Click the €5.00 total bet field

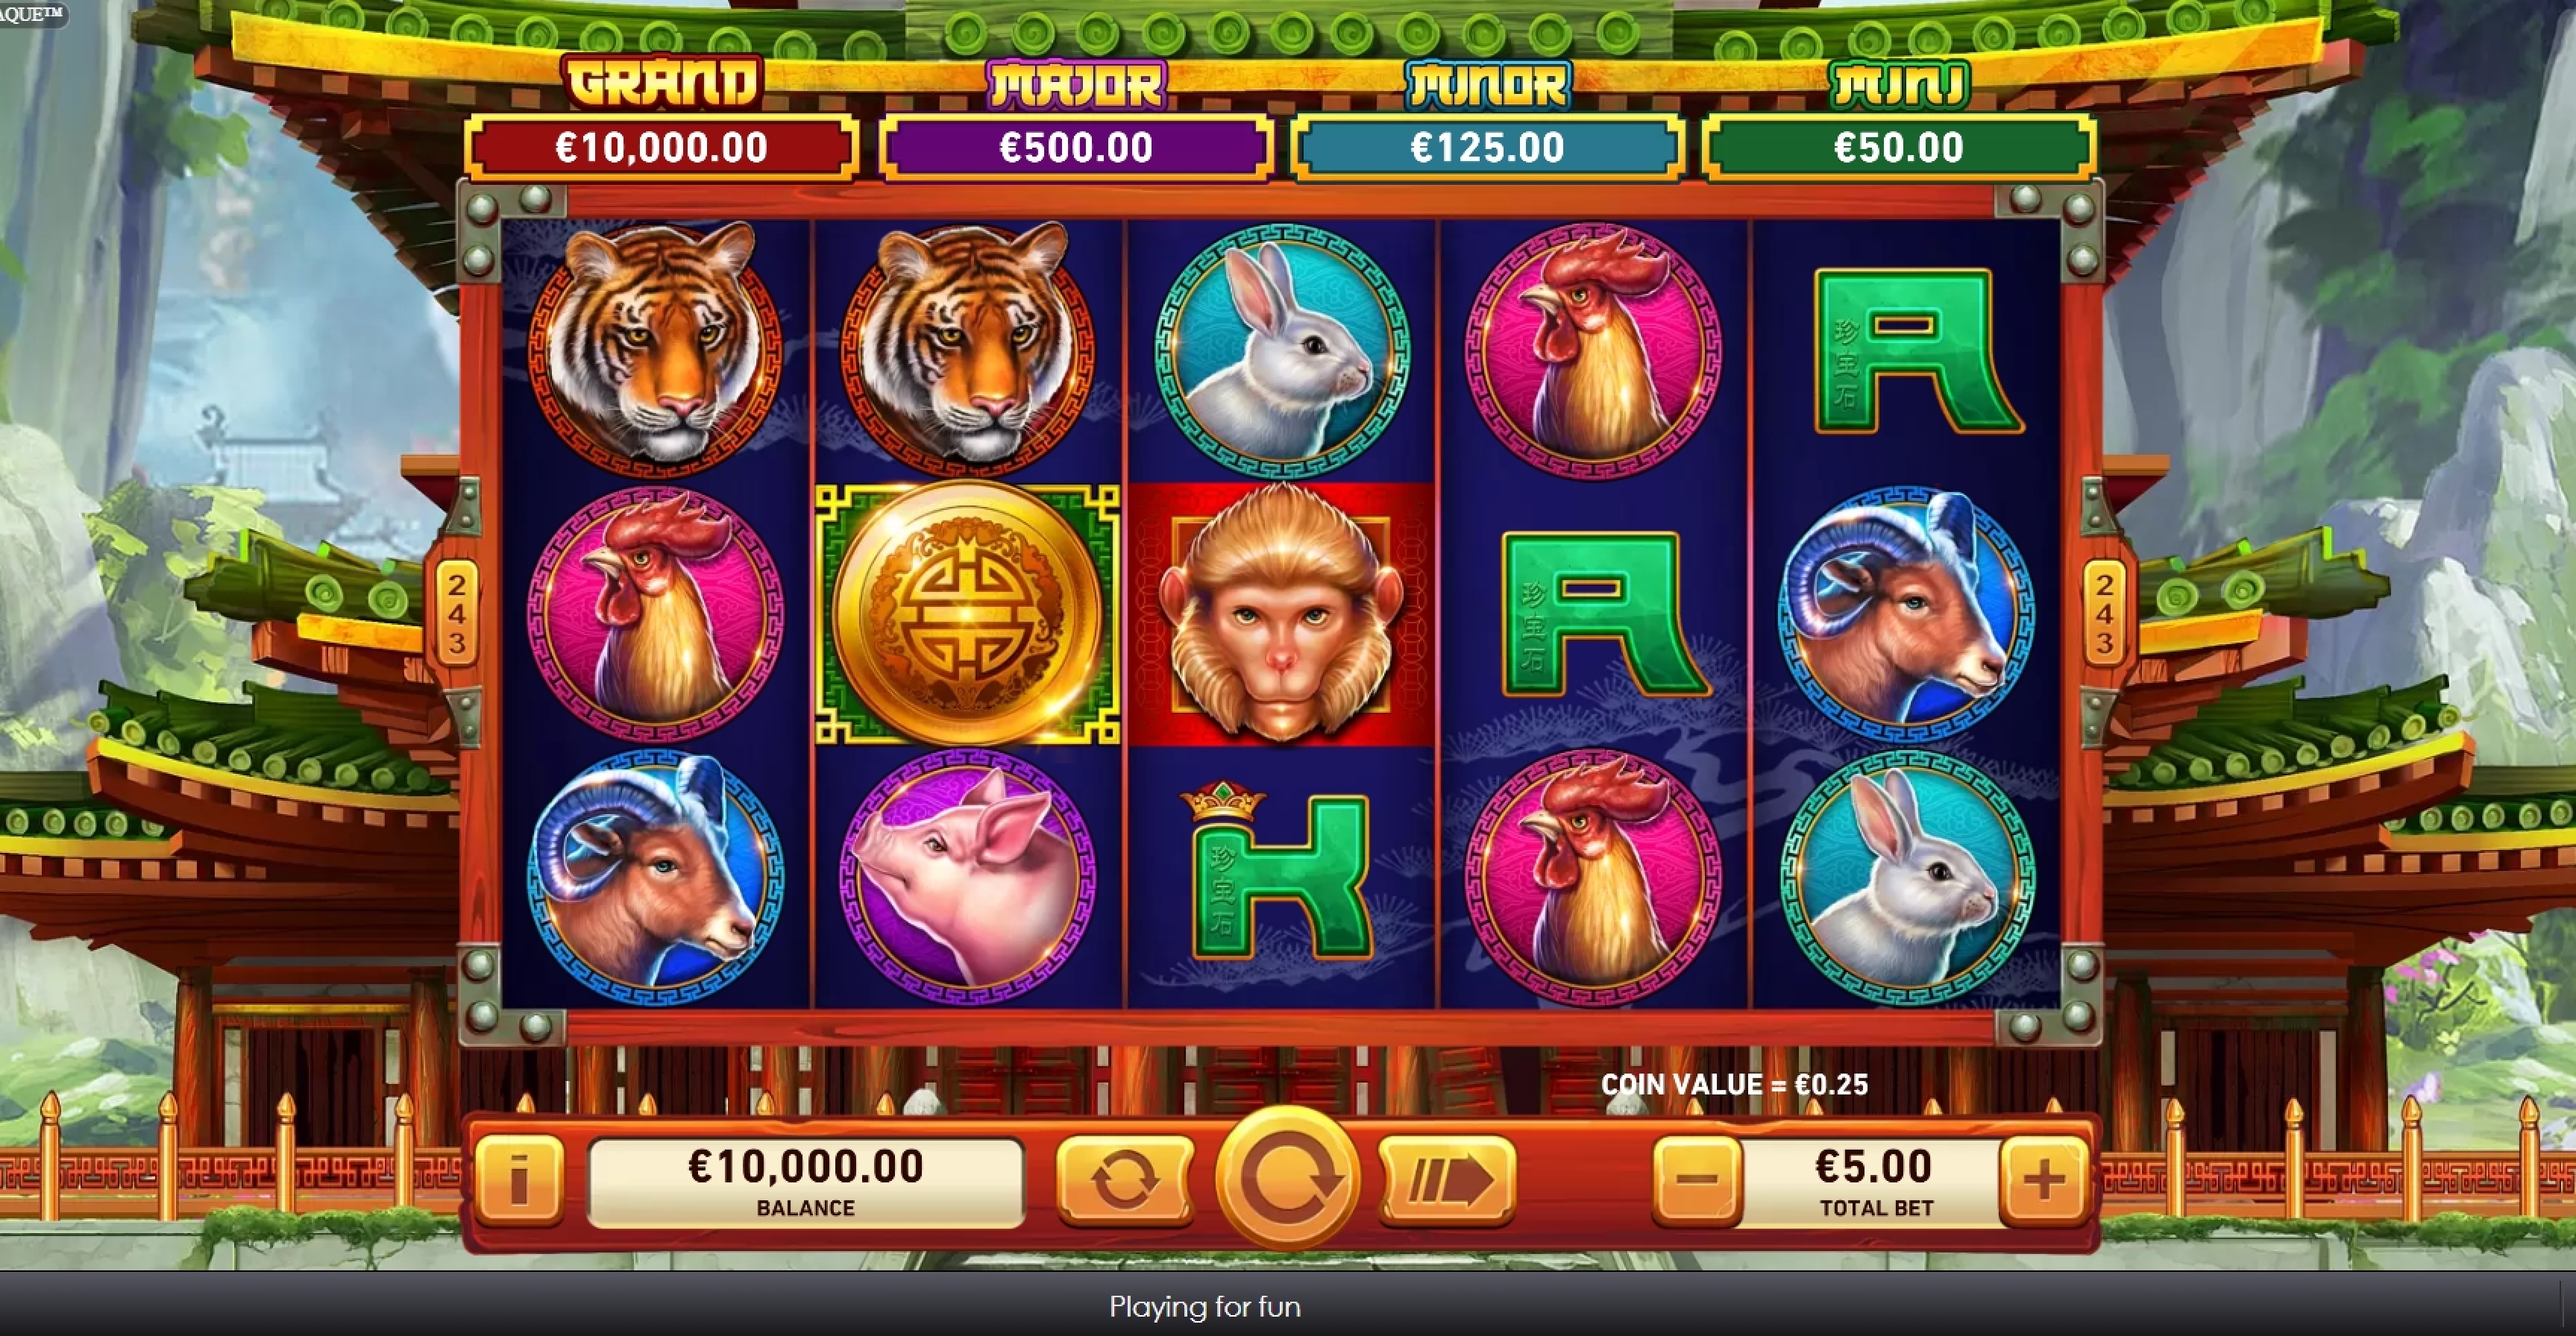pyautogui.click(x=1873, y=1182)
